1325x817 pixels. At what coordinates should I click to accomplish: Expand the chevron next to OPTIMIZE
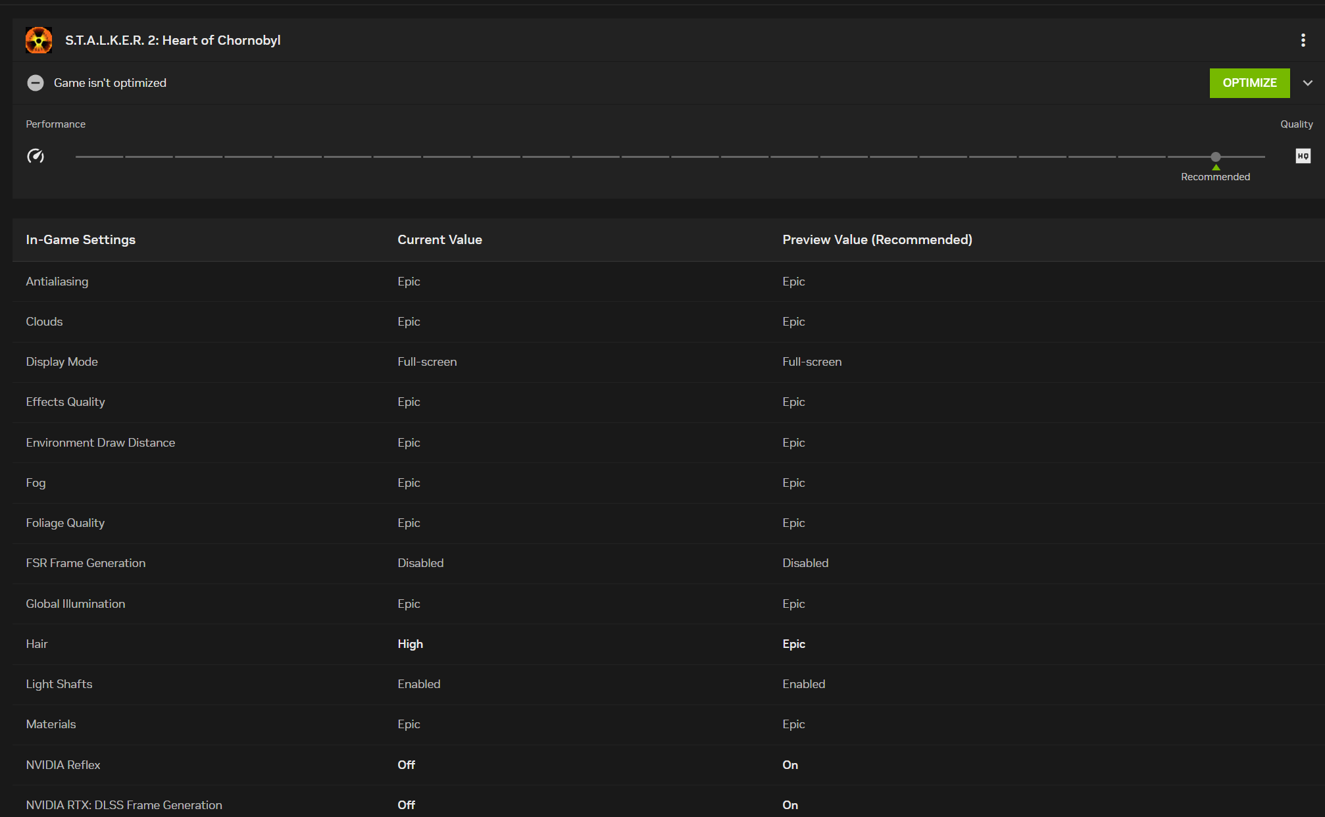point(1308,83)
